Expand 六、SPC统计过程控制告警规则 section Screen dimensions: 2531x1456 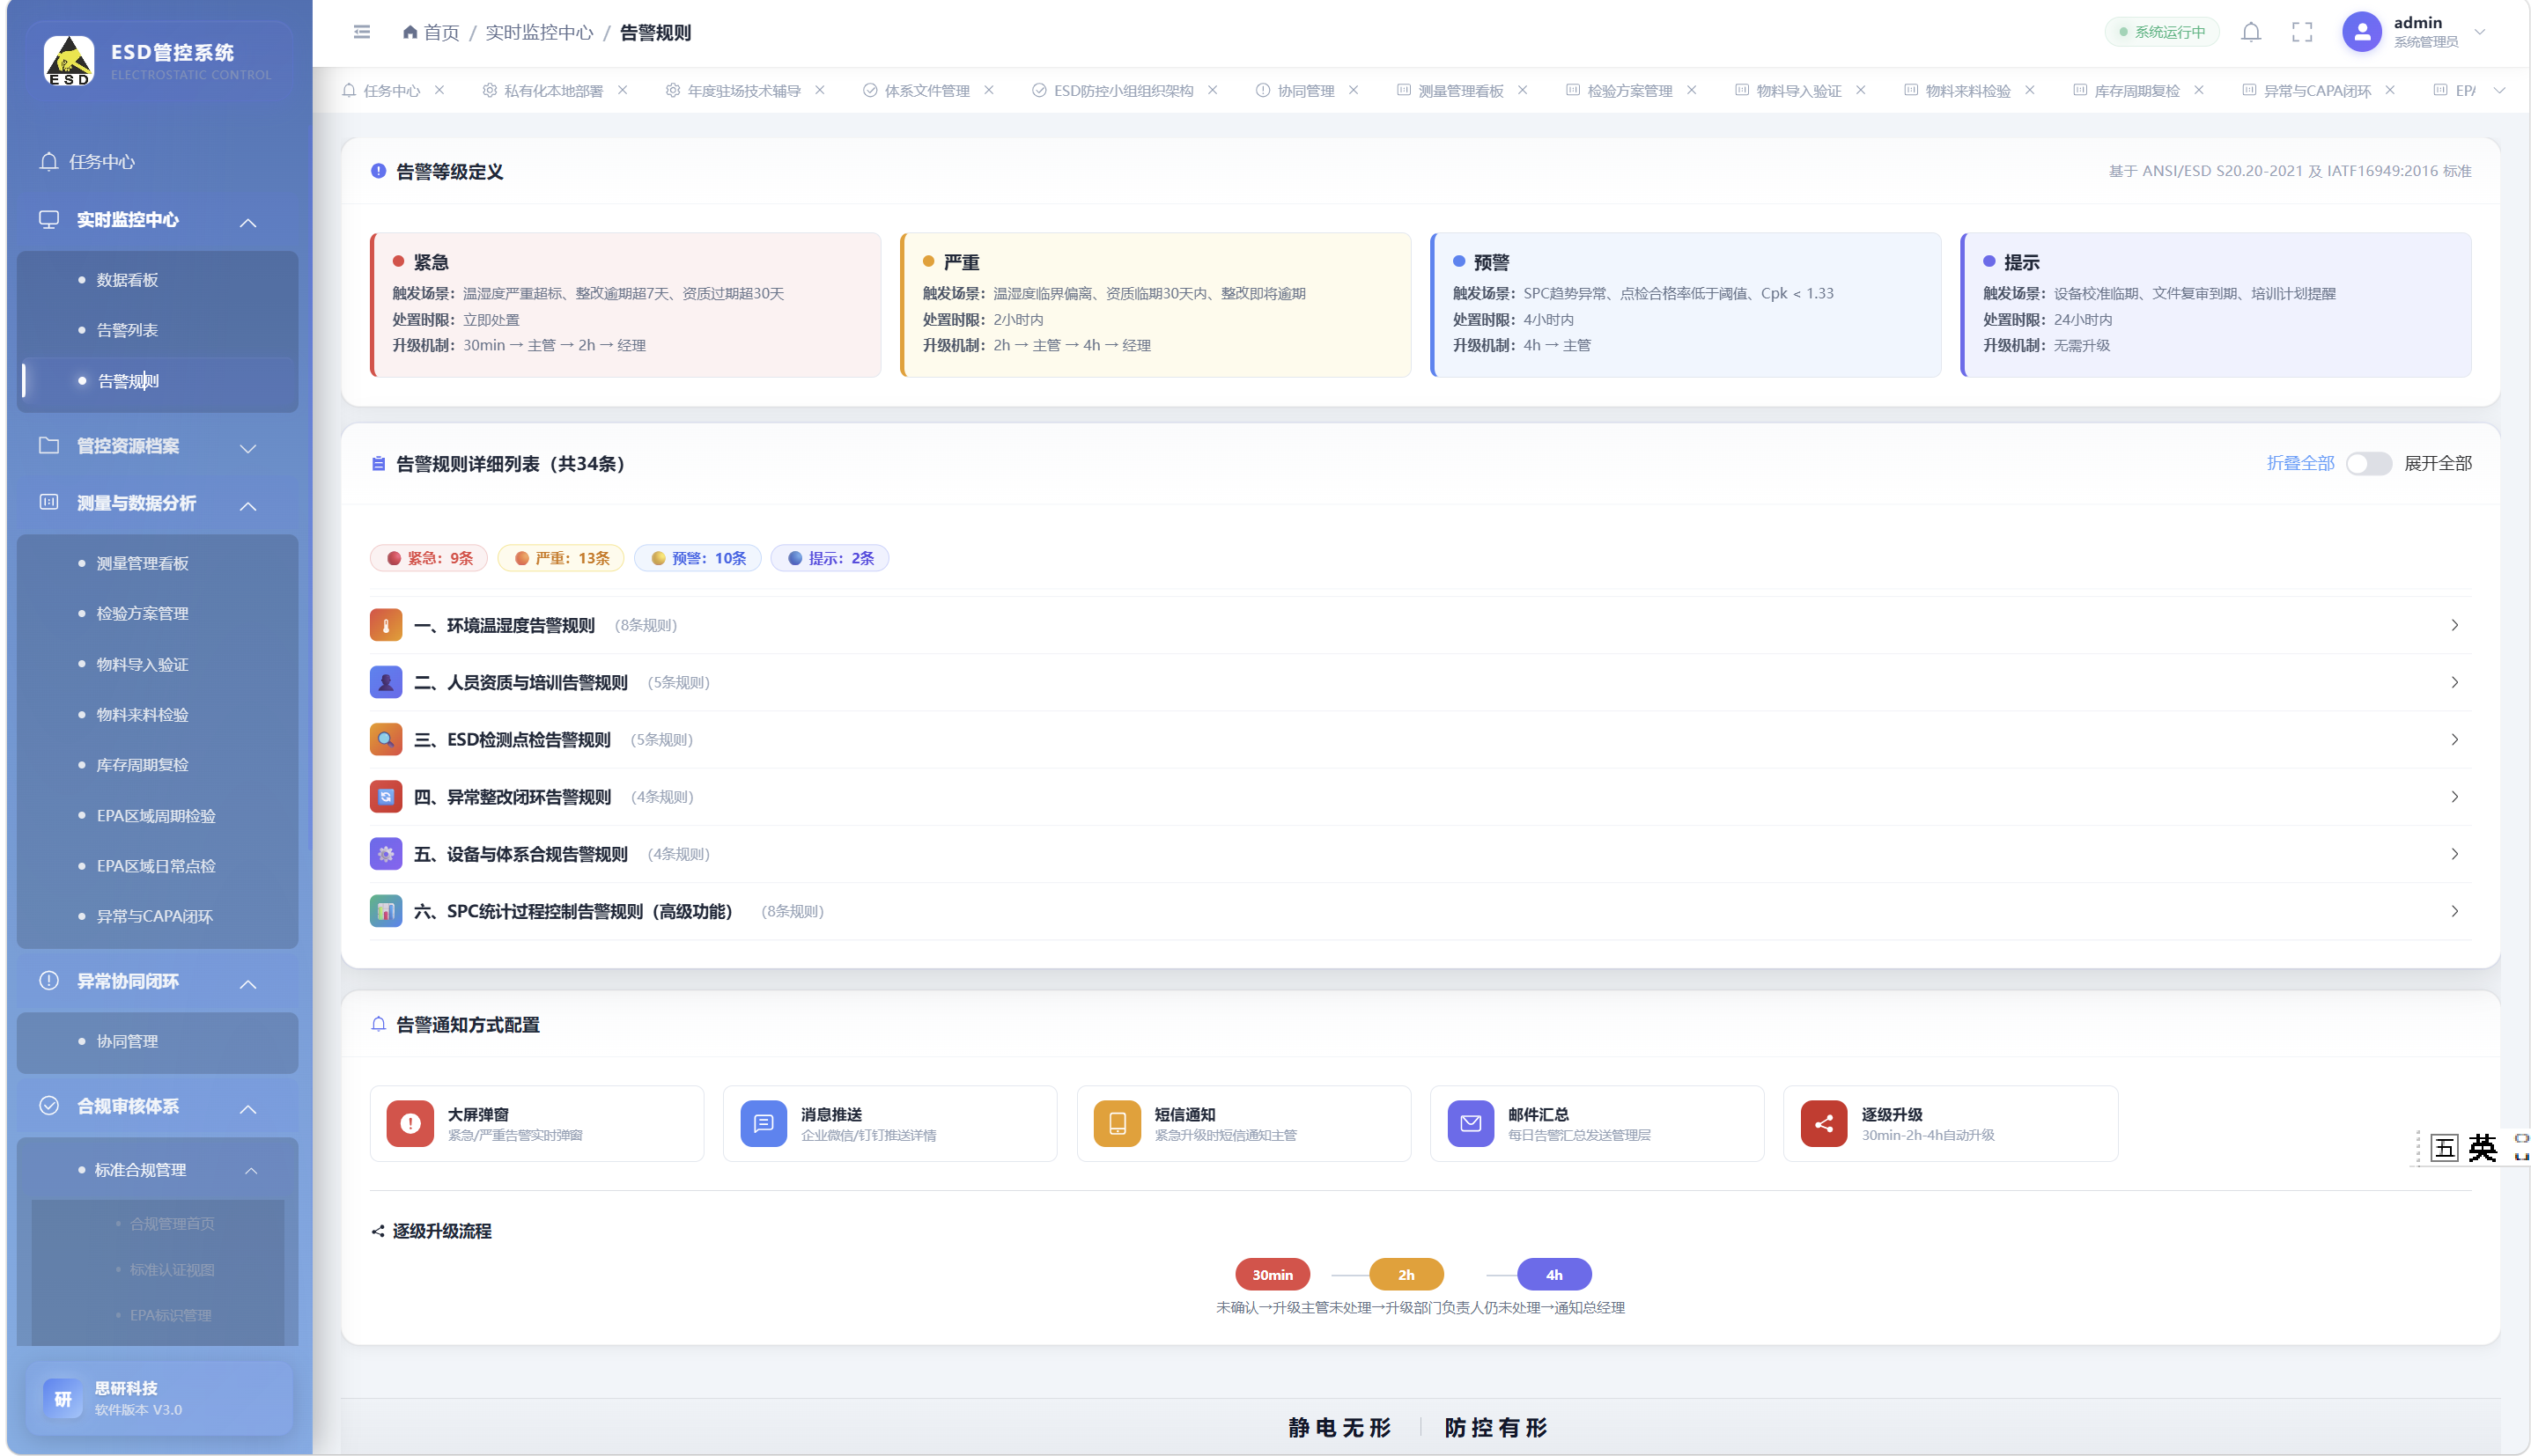click(1420, 911)
